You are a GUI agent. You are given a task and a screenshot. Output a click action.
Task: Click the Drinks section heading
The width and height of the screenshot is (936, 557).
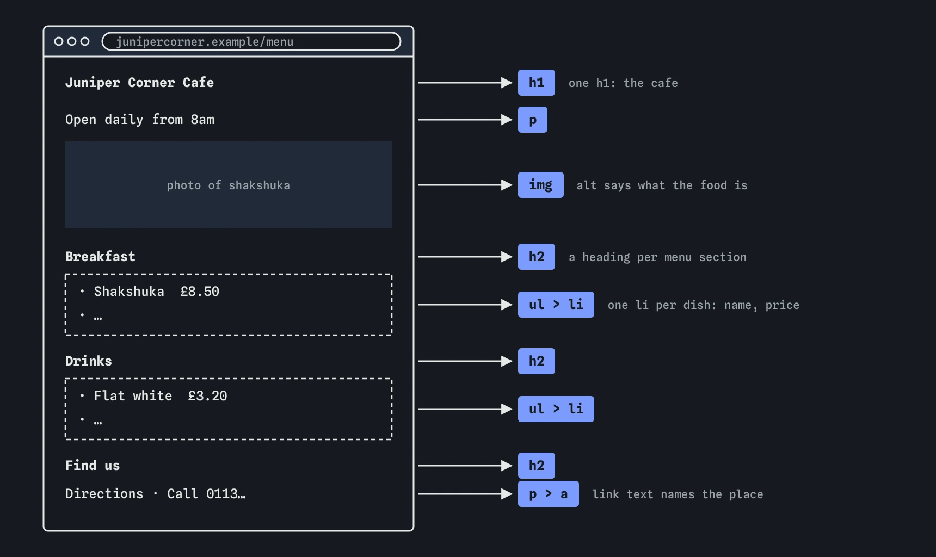click(89, 361)
